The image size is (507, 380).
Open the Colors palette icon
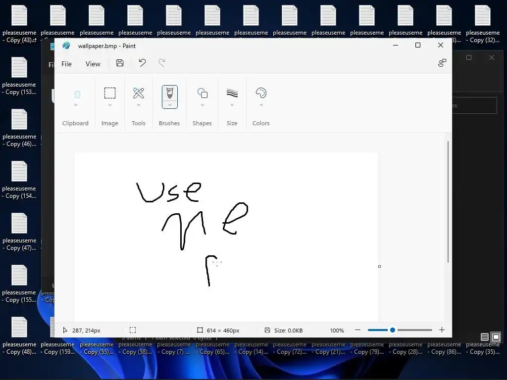pyautogui.click(x=261, y=93)
